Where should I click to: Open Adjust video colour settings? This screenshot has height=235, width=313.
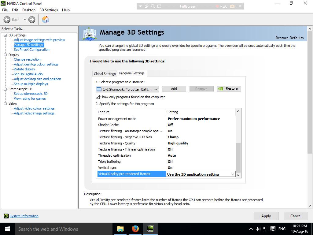coord(34,108)
